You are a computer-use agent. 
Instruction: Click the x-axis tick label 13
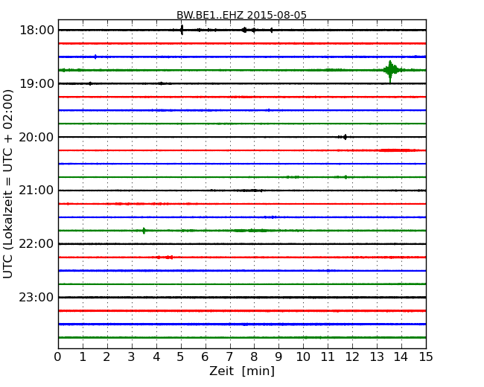point(377,356)
